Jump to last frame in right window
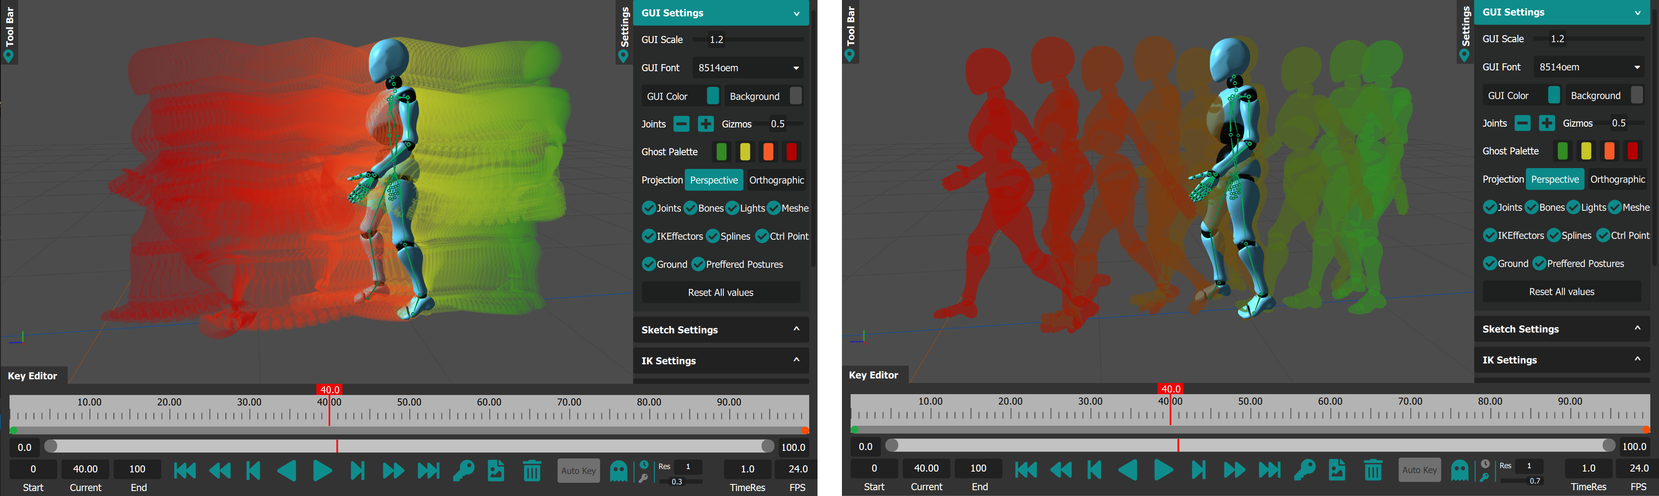 (1270, 470)
